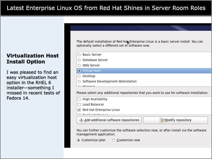Uncheck the Red Hat Enterprise Linux repository

click(79, 110)
